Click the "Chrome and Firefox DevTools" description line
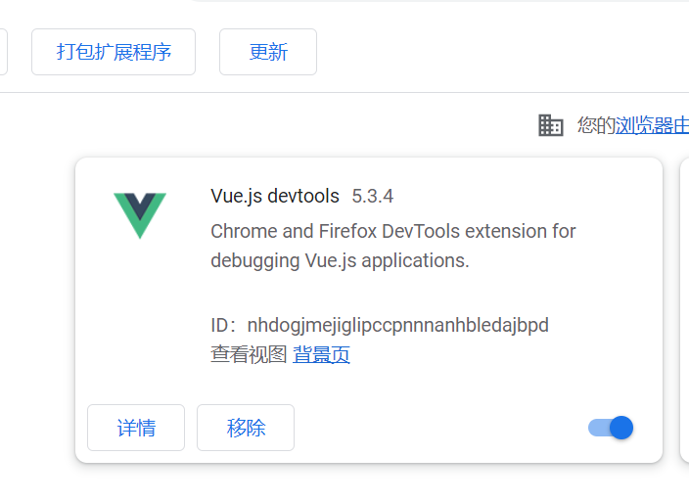Screen dimensions: 689x502 pyautogui.click(x=393, y=232)
